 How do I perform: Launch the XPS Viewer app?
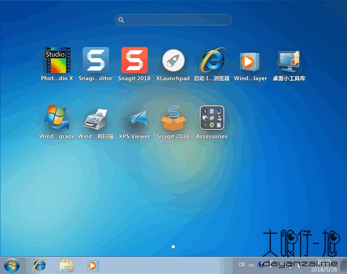(x=135, y=119)
